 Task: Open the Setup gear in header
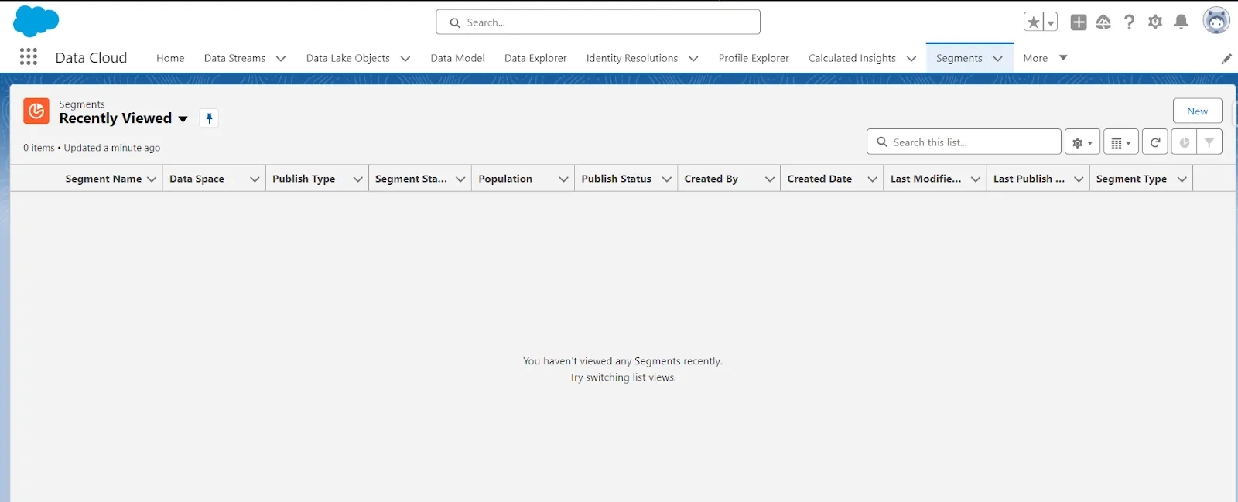tap(1154, 22)
